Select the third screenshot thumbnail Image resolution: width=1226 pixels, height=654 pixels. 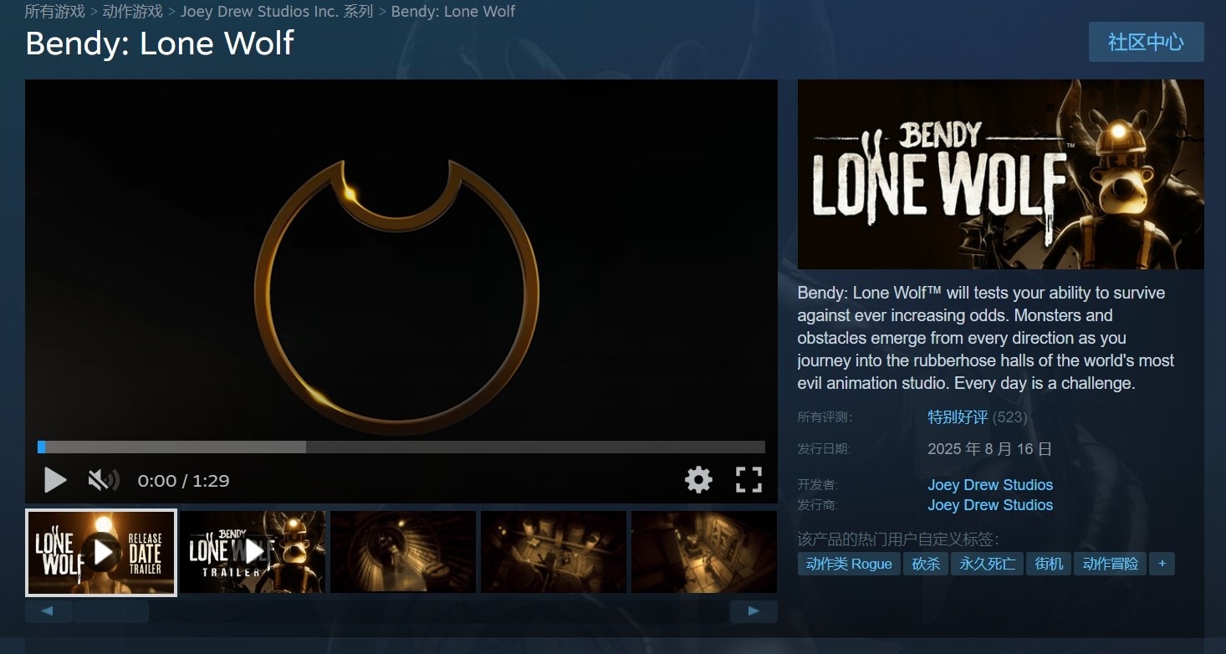click(x=403, y=553)
